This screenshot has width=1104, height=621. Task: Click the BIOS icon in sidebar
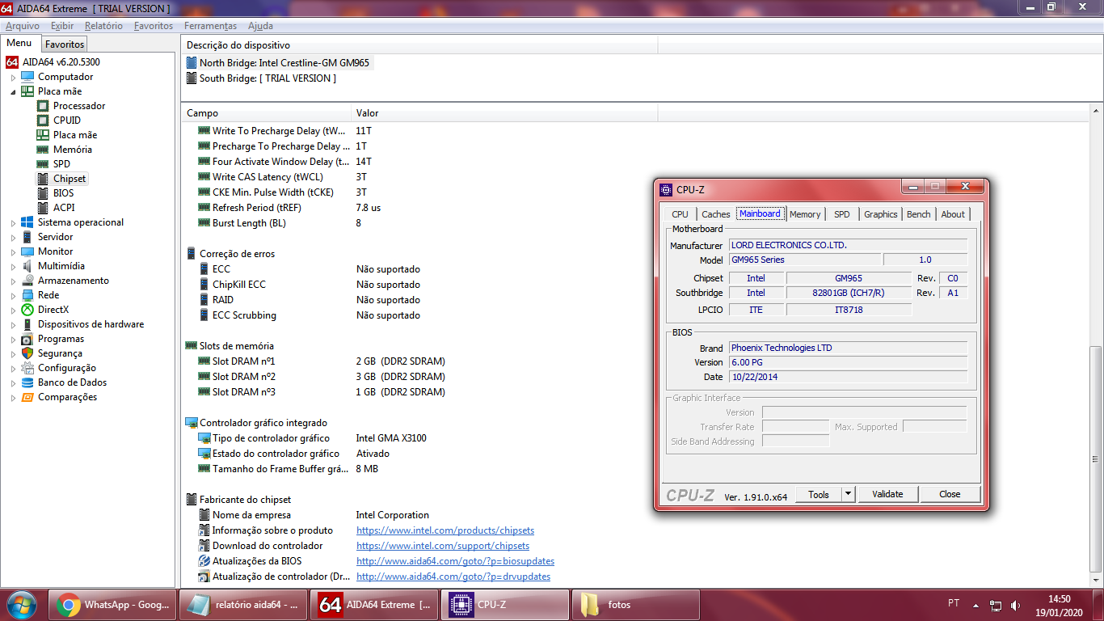point(43,193)
